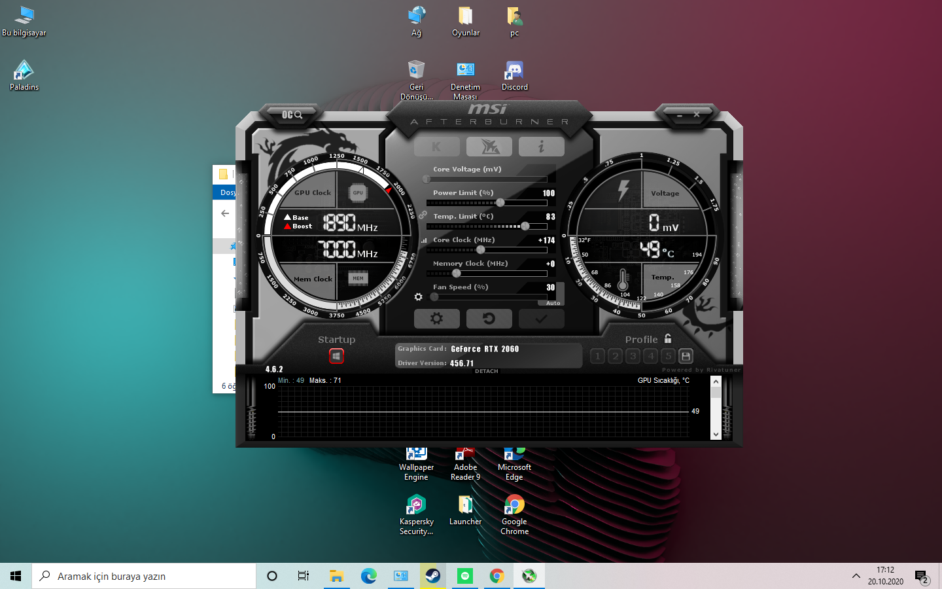This screenshot has height=589, width=942.
Task: Click the Power Limit 100 value
Action: [549, 193]
